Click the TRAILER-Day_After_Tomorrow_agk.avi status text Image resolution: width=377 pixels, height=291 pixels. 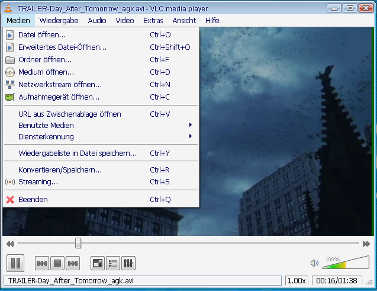pos(71,281)
